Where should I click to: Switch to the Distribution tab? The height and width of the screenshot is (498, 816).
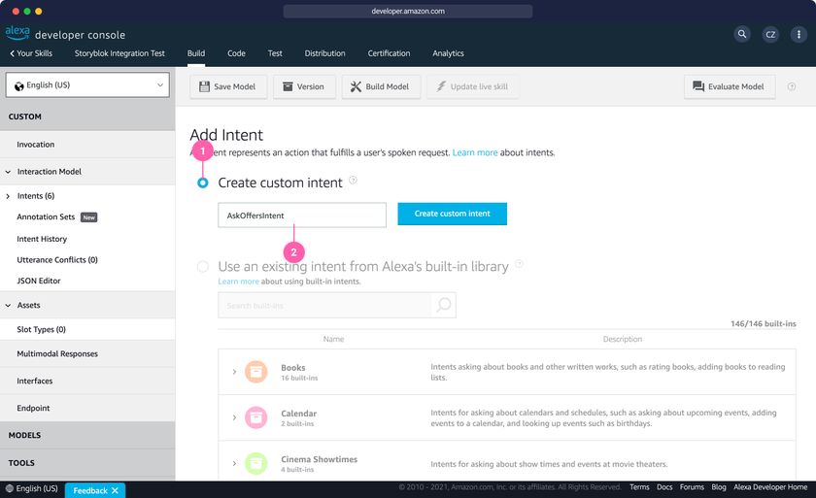[x=324, y=53]
